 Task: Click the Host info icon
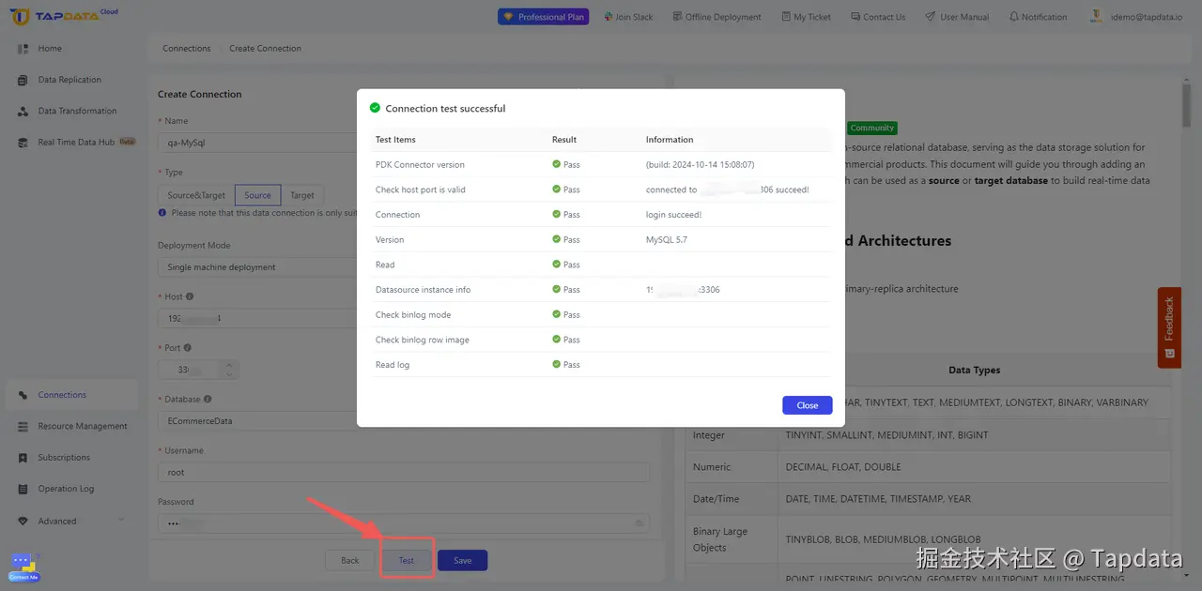(191, 296)
